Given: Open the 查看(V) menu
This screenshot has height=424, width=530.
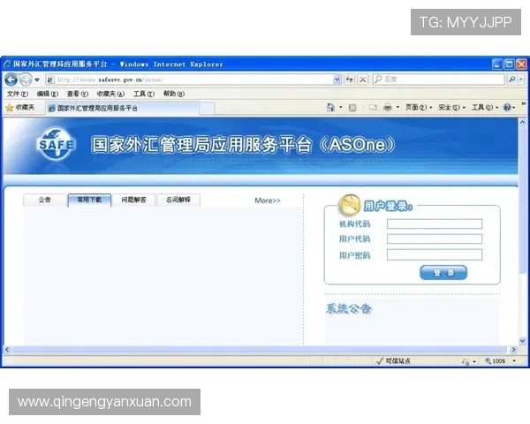Looking at the screenshot, I should click(x=78, y=94).
